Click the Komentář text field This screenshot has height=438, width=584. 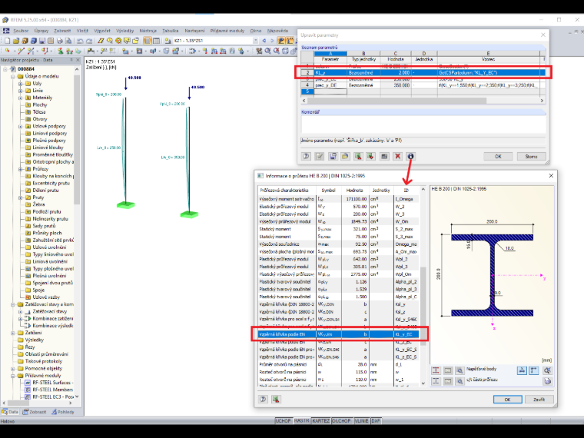423,124
